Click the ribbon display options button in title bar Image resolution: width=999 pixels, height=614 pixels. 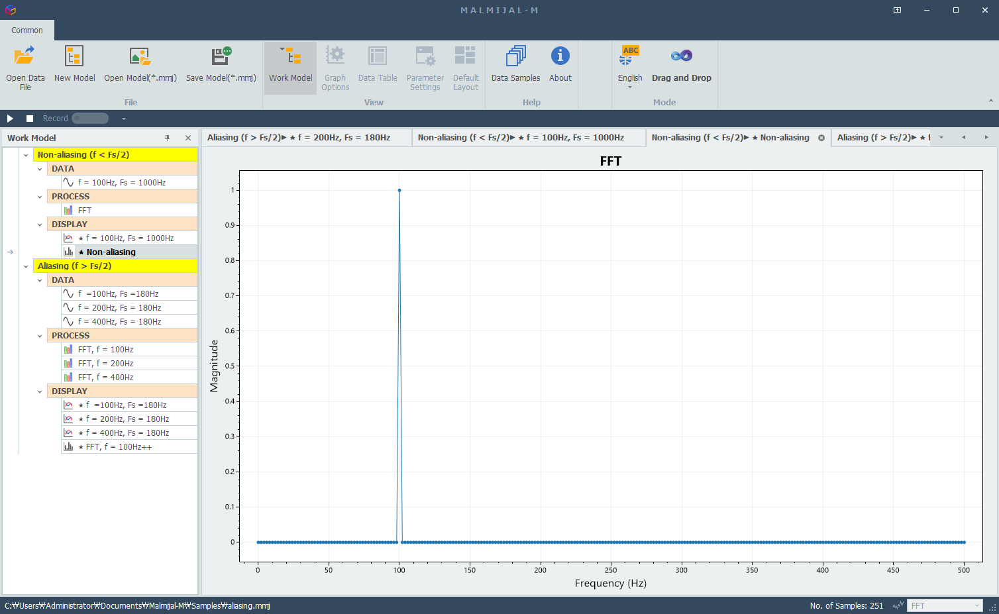(897, 10)
